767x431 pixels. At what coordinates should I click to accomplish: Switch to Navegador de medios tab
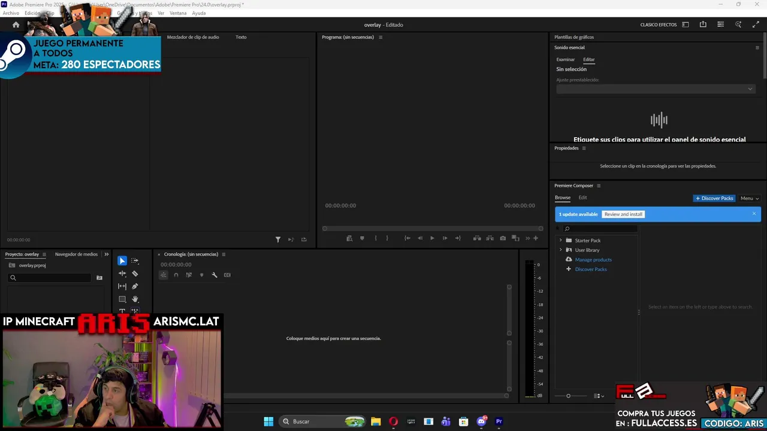pyautogui.click(x=76, y=254)
